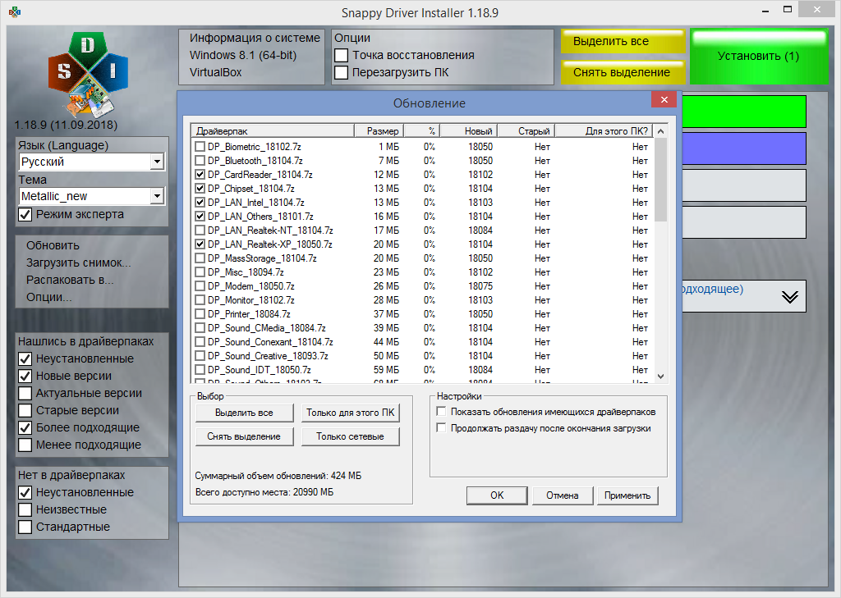Check DP_Misc_18094.7z driverpack

tap(200, 272)
